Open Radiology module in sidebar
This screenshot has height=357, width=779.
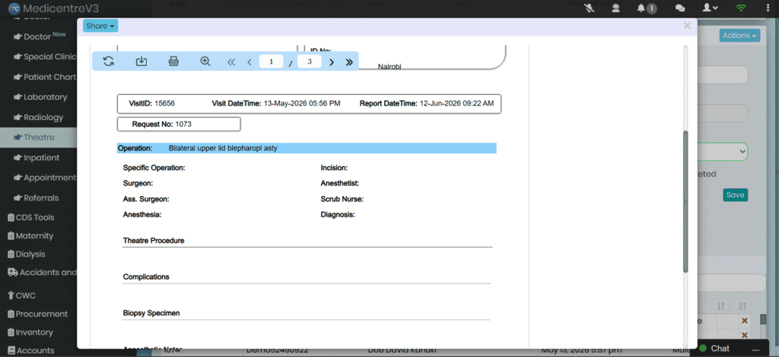(39, 118)
